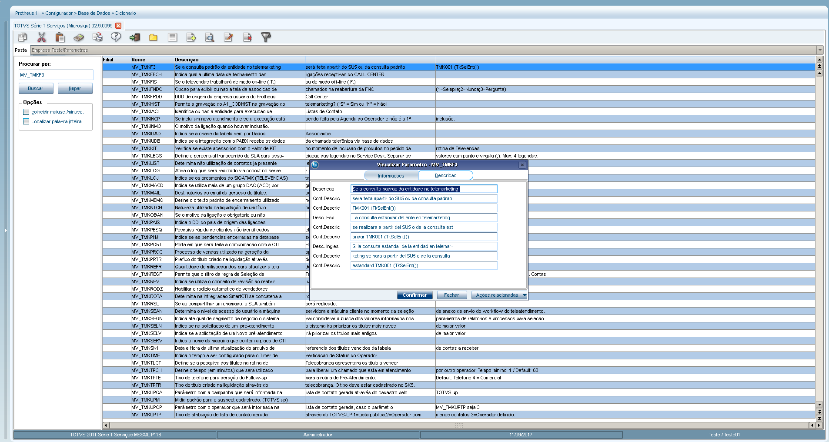Click the Buscar button

point(36,88)
